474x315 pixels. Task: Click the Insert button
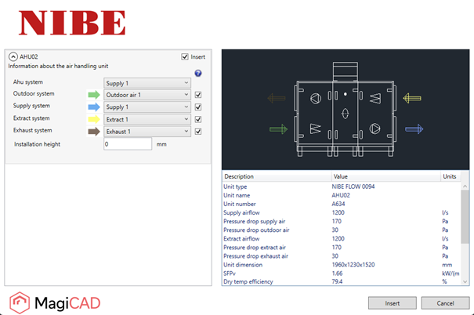click(x=392, y=303)
